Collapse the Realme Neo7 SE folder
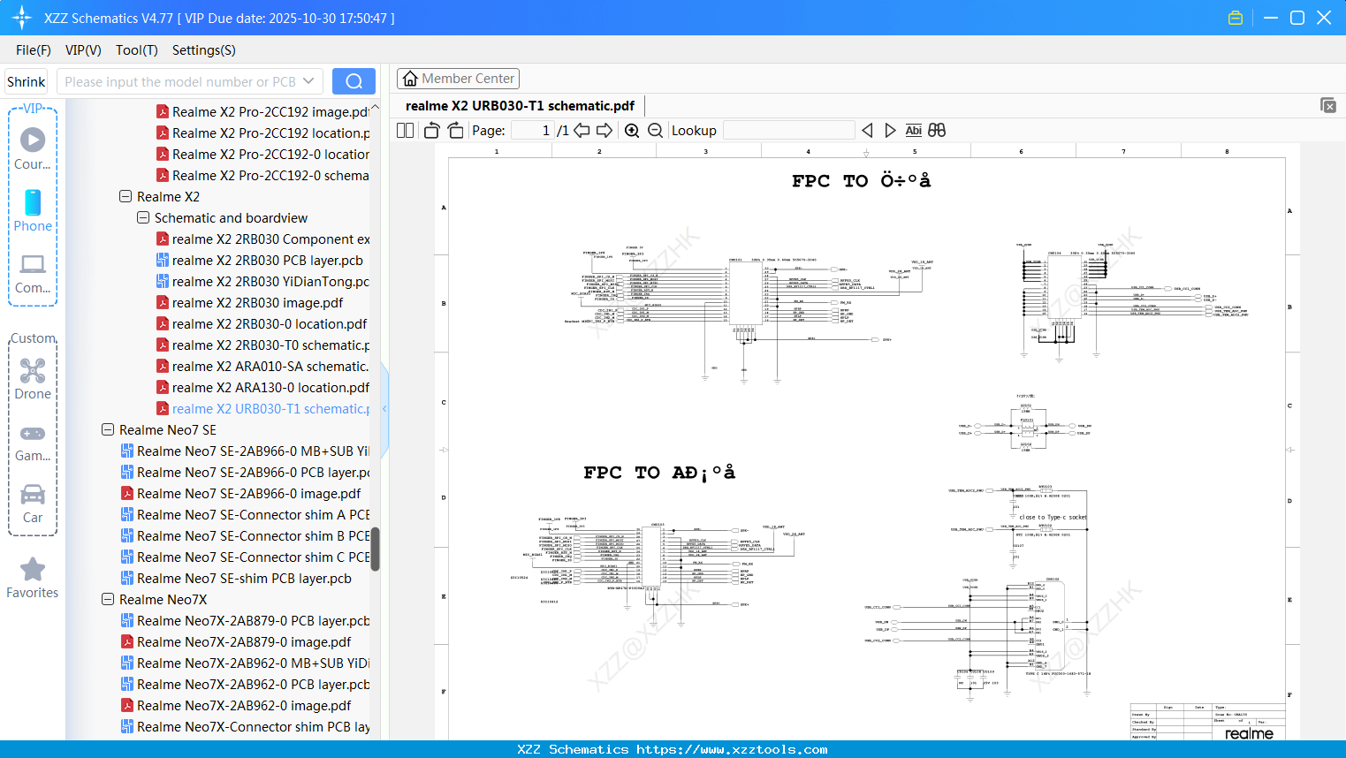This screenshot has width=1346, height=758. click(x=108, y=430)
